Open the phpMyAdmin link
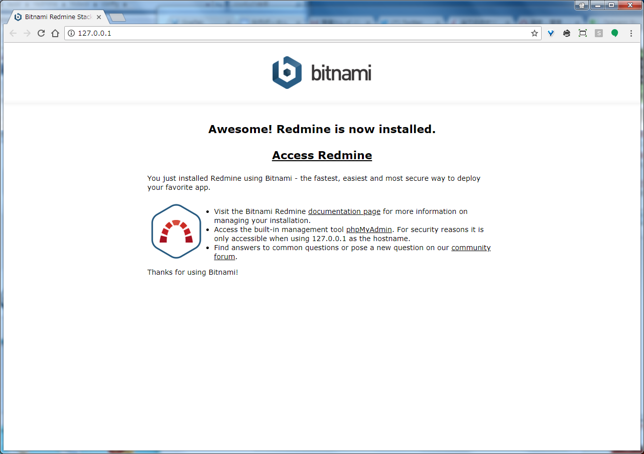Viewport: 644px width, 454px height. (x=369, y=230)
